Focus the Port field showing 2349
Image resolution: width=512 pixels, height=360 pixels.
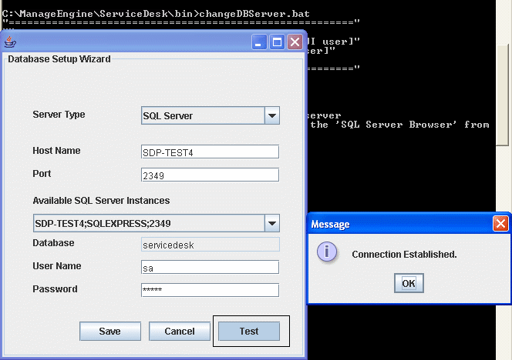click(210, 175)
